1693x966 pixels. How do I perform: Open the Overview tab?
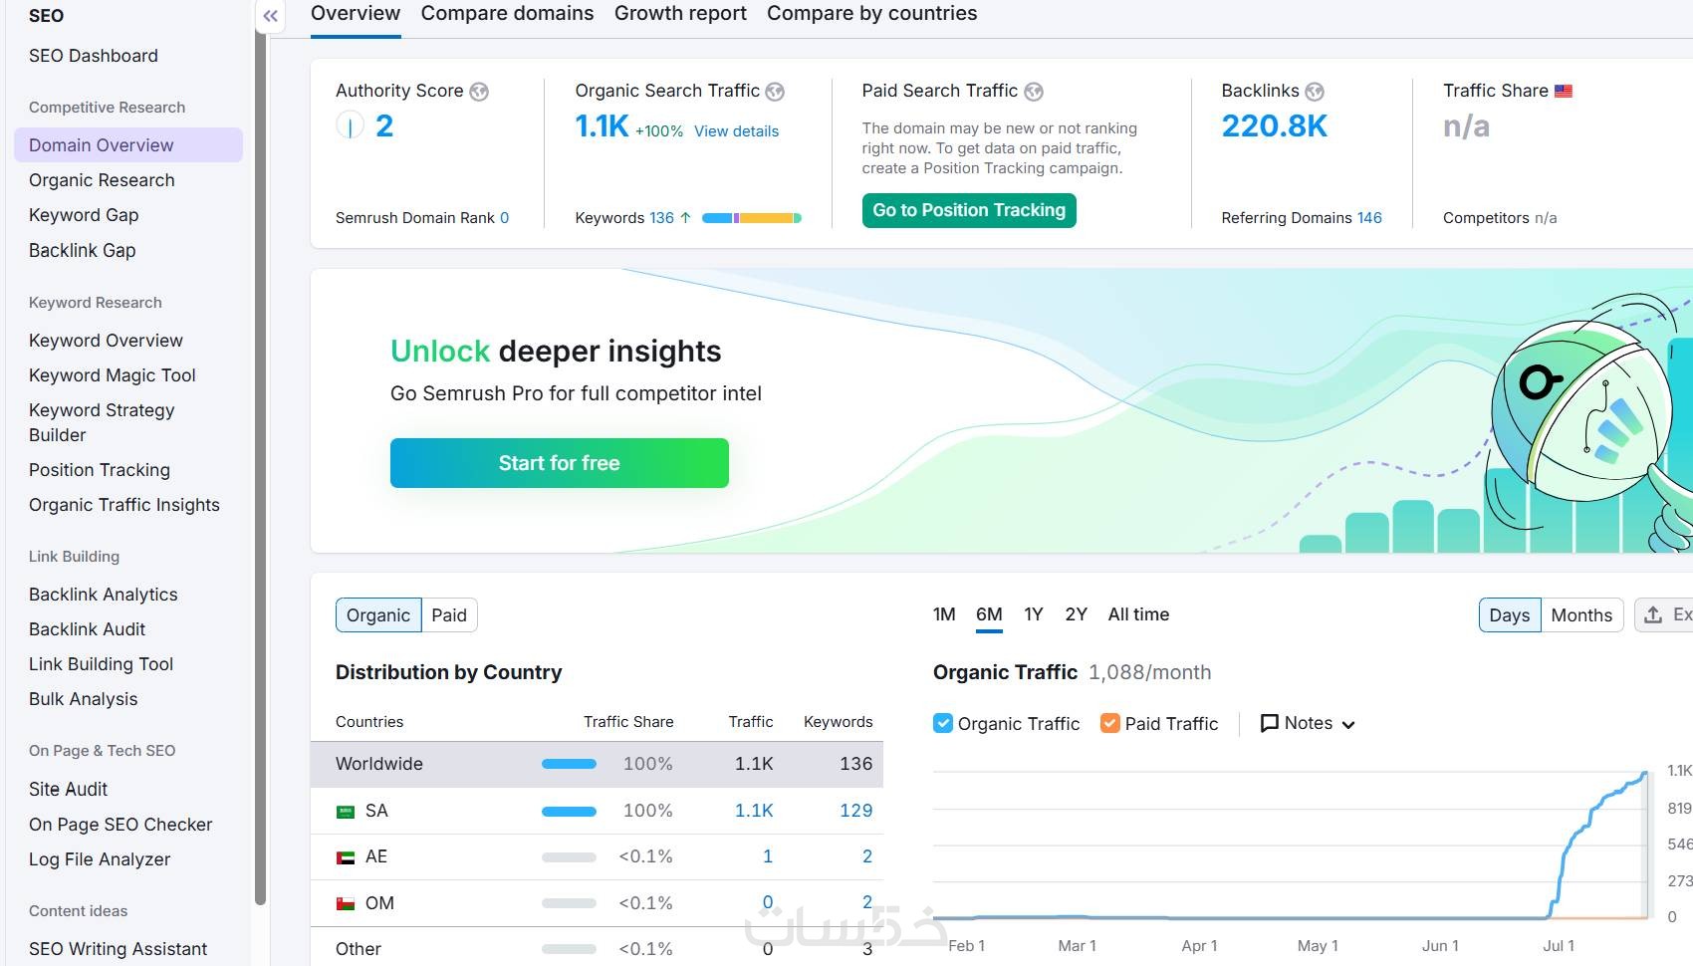pyautogui.click(x=356, y=14)
